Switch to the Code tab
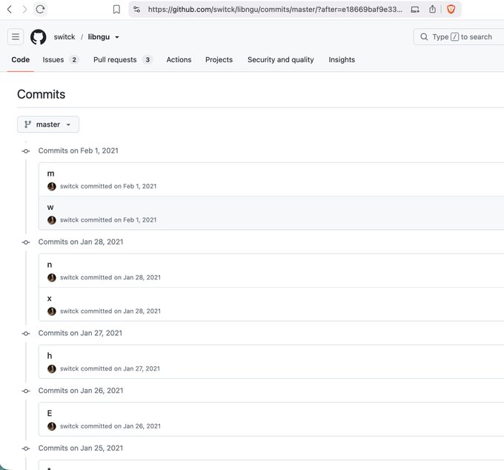This screenshot has height=470, width=504. tap(21, 60)
